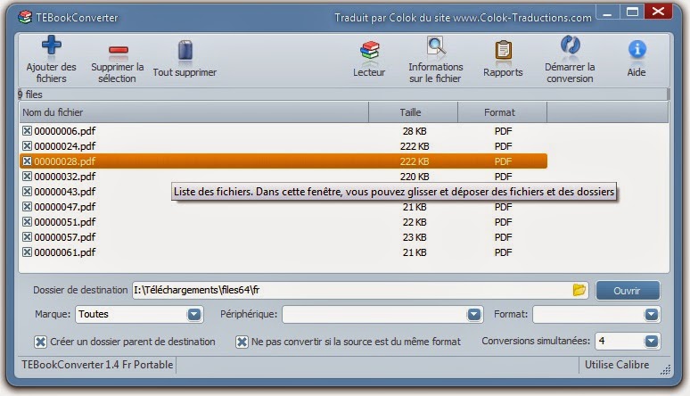Change Conversions simultanées dropdown value
690x396 pixels.
[x=652, y=342]
